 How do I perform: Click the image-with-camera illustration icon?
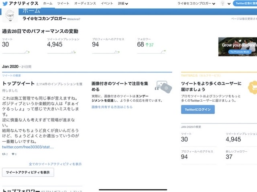tap(163, 87)
